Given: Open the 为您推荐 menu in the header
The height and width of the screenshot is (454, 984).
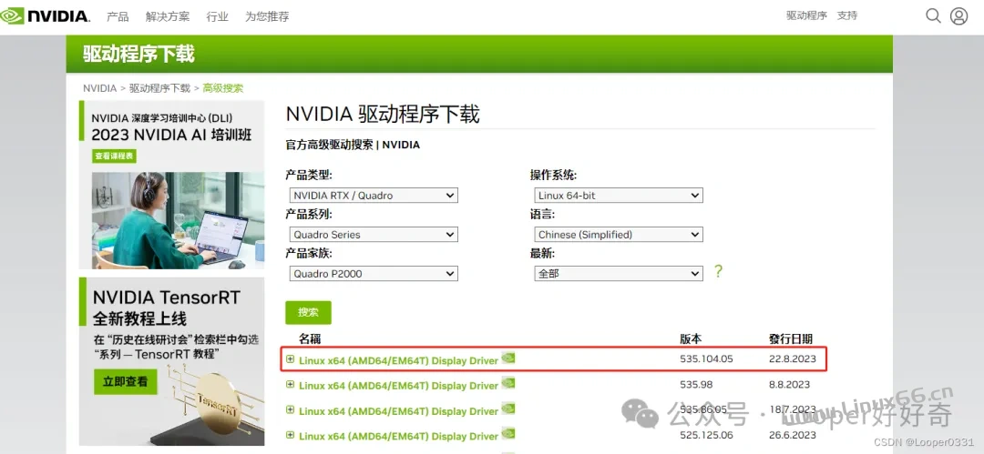Looking at the screenshot, I should [x=267, y=17].
